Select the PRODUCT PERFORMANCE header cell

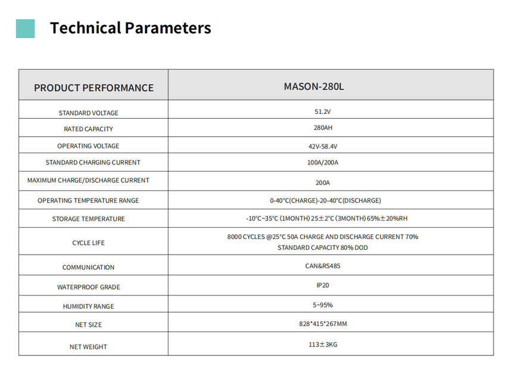click(93, 85)
